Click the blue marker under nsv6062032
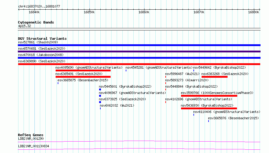The width and height of the screenshot is (269, 153). point(100,108)
